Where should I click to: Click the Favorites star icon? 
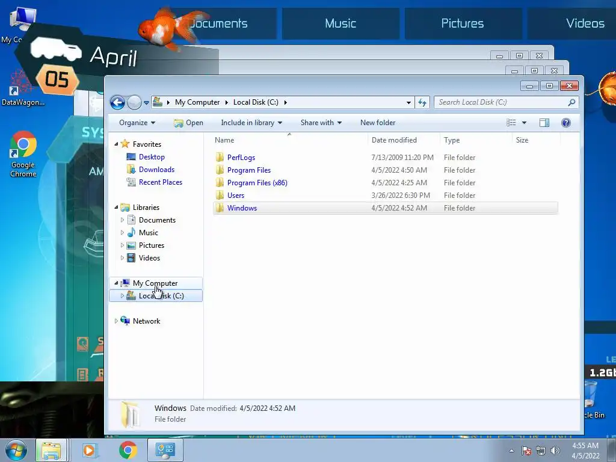[125, 144]
